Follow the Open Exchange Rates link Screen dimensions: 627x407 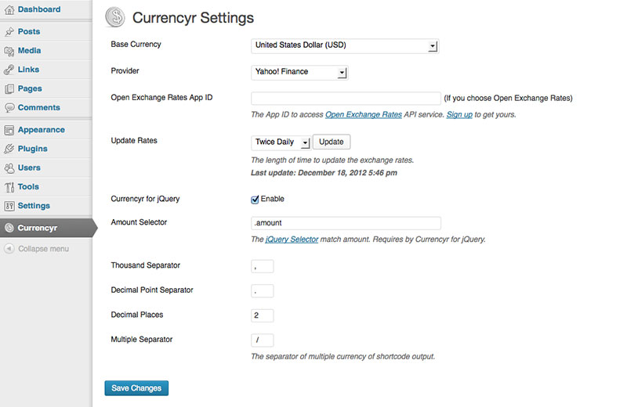pyautogui.click(x=364, y=115)
